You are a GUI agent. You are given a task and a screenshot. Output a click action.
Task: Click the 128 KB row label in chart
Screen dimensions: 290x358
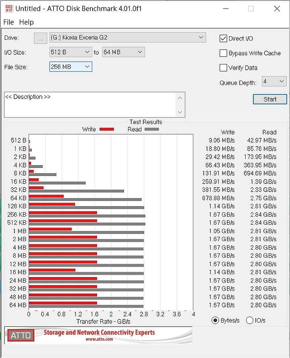click(x=17, y=206)
